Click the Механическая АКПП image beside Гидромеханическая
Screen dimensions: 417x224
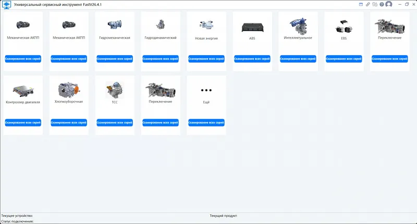[x=69, y=24]
